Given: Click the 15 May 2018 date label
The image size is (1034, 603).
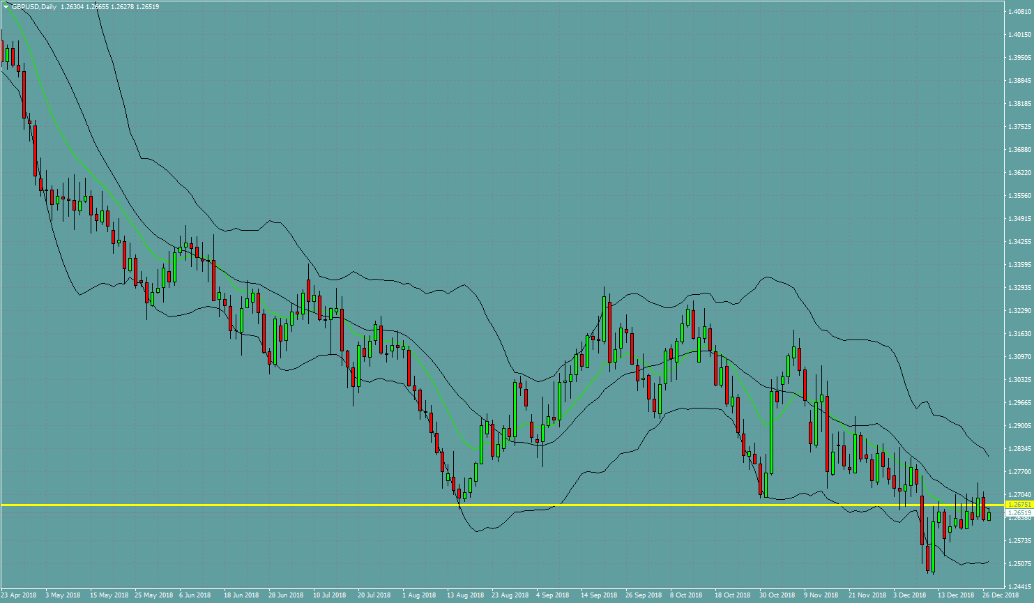Looking at the screenshot, I should (109, 595).
